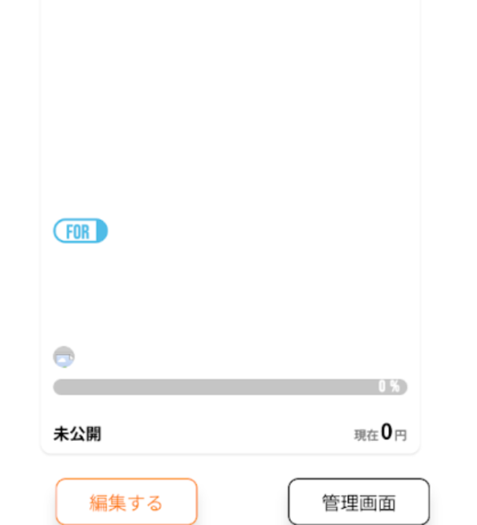
Task: Click the gray funding progress bar
Action: pyautogui.click(x=230, y=387)
